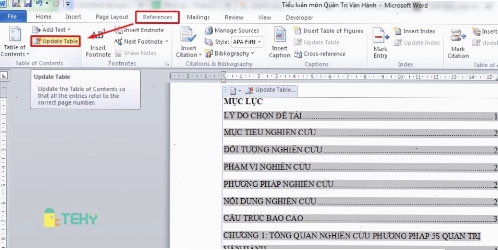This screenshot has width=498, height=250.
Task: Select the References tab
Action: coord(157,17)
